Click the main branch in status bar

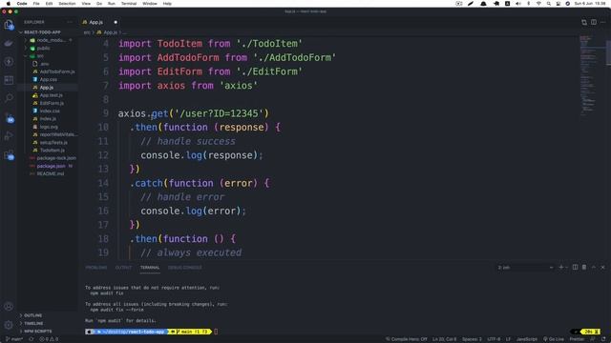coord(14,339)
